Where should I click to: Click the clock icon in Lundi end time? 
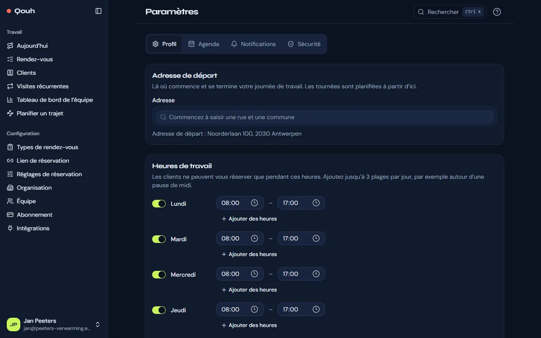click(316, 203)
